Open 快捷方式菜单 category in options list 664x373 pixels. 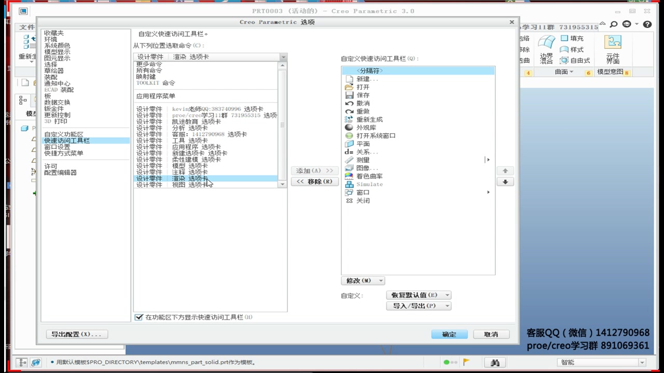(63, 153)
